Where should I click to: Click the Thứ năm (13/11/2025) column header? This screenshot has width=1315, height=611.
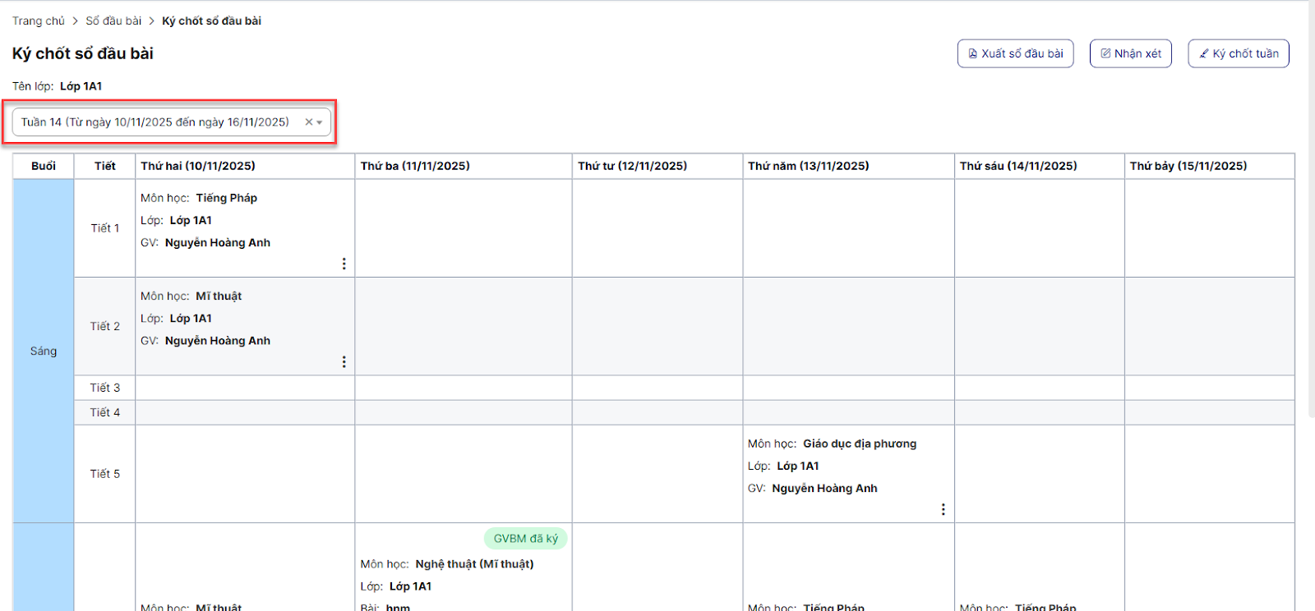pyautogui.click(x=808, y=166)
